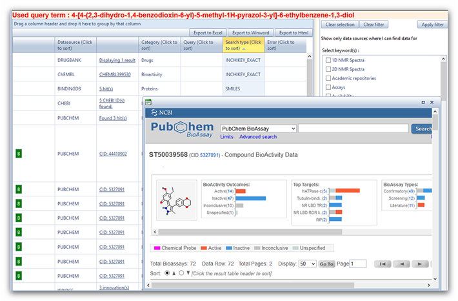Select the Bioactivity category cell
458x301 pixels.
[x=159, y=74]
